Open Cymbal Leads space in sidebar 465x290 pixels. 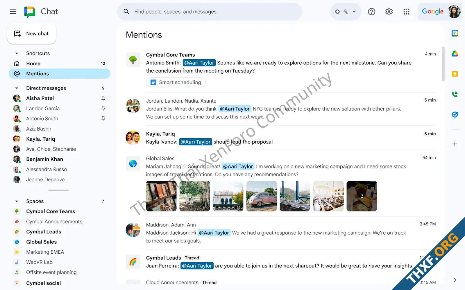60,232
